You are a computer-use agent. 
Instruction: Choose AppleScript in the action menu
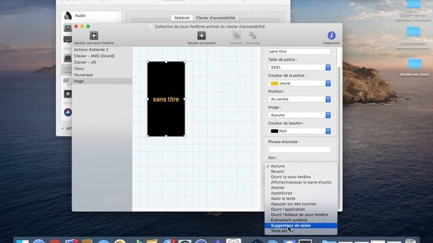coord(301,193)
